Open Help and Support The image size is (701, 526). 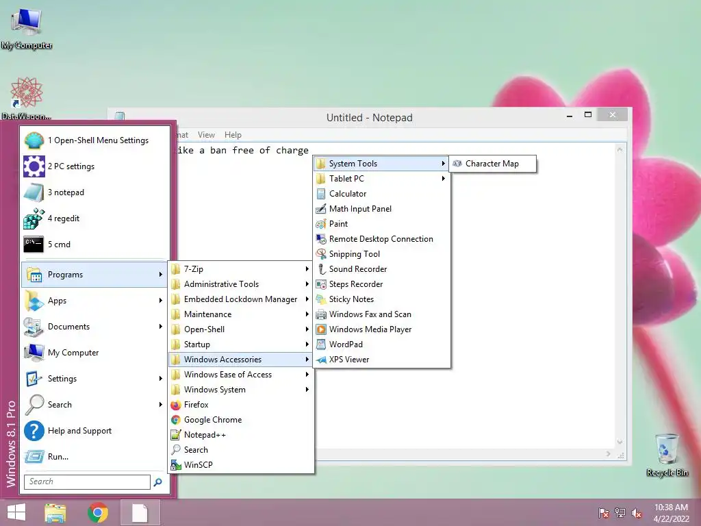click(x=94, y=431)
